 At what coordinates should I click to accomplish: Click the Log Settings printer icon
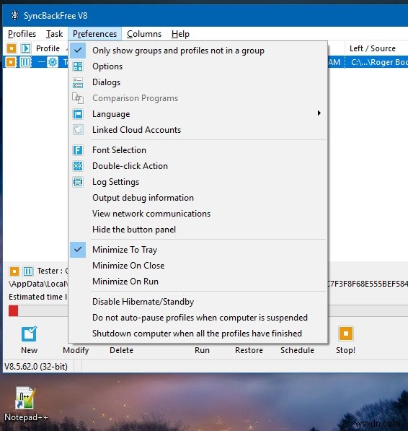point(78,182)
